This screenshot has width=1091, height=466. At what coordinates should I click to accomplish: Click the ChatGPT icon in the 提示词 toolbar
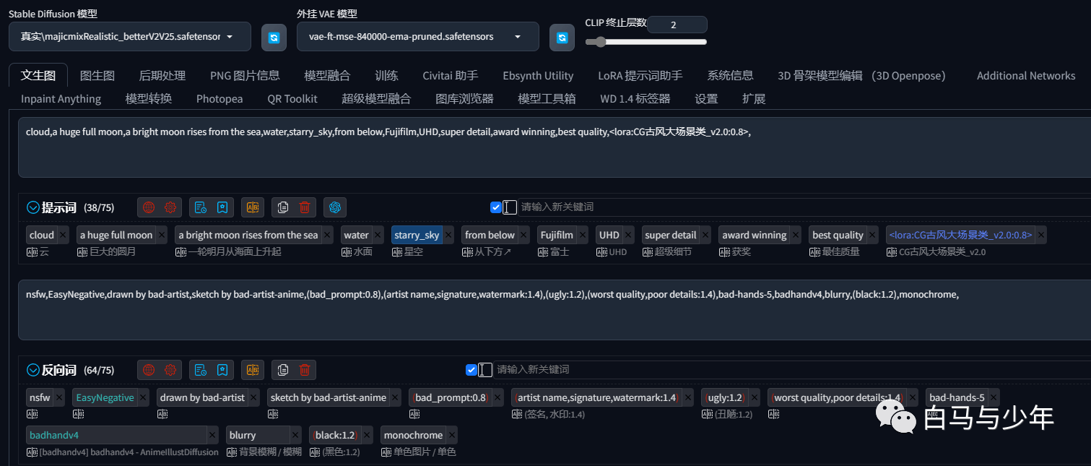(x=335, y=207)
